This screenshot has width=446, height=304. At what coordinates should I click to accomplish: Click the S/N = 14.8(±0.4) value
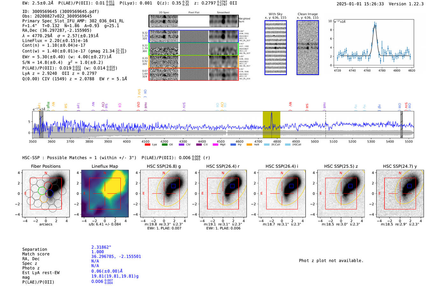click(42, 63)
